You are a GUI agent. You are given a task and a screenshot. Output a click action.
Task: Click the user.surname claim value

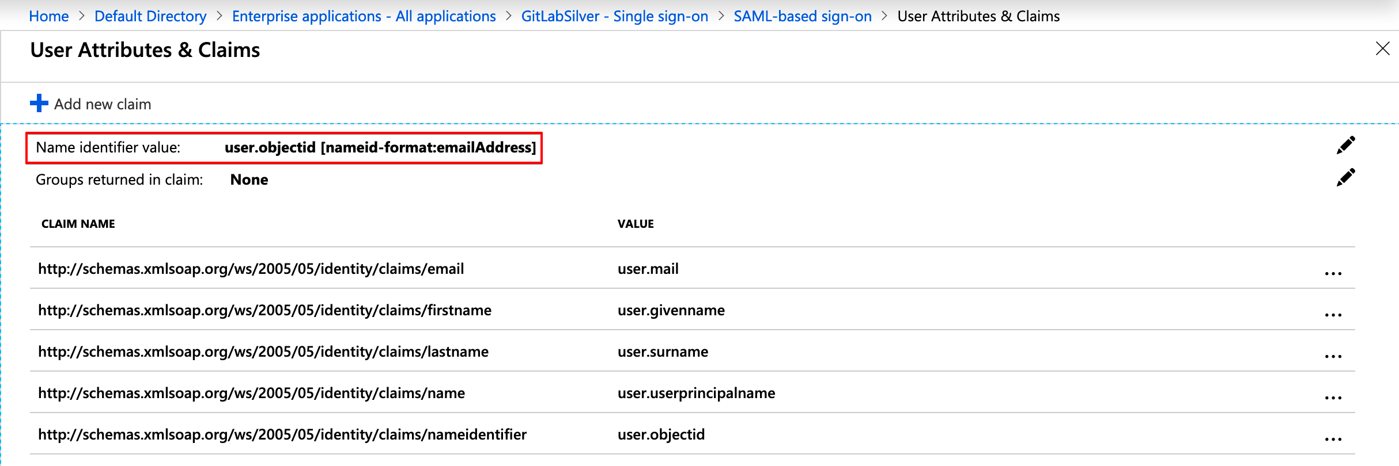663,352
